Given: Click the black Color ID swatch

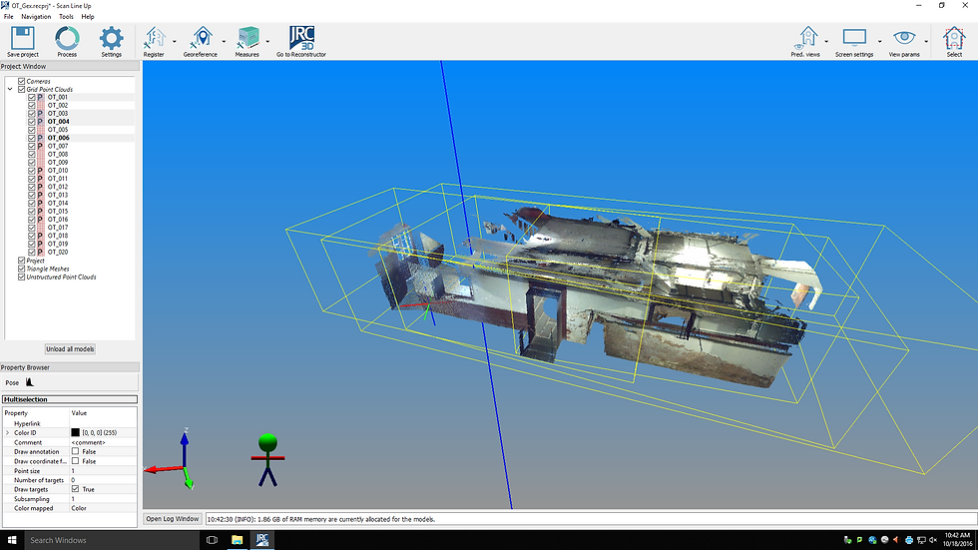Looking at the screenshot, I should 76,433.
